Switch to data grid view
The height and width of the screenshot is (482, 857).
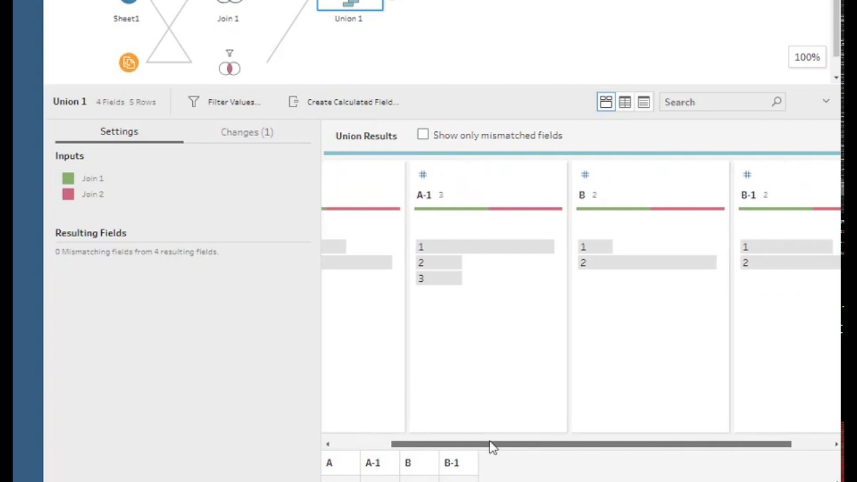pyautogui.click(x=625, y=102)
